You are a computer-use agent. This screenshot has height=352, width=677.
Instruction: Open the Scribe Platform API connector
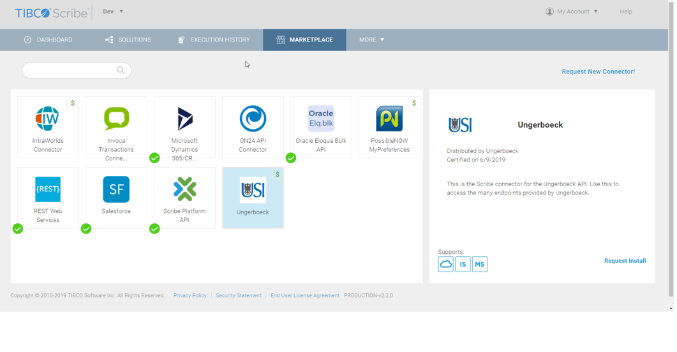pyautogui.click(x=184, y=198)
